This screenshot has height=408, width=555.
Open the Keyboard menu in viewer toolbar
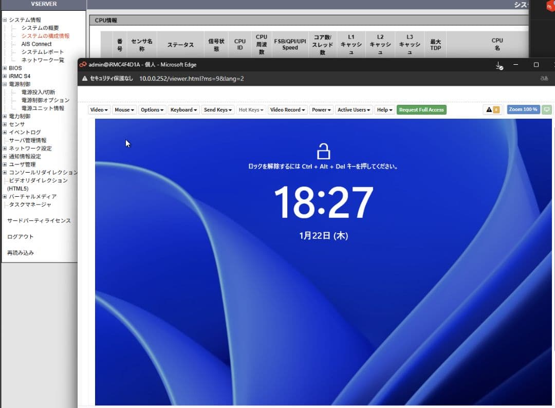[183, 109]
